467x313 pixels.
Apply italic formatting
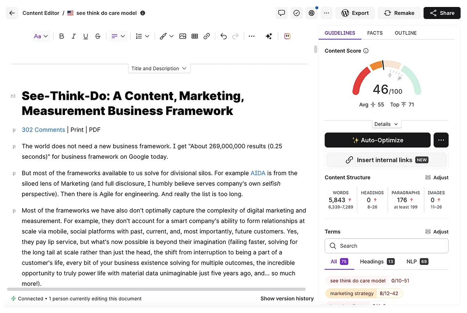pyautogui.click(x=74, y=36)
